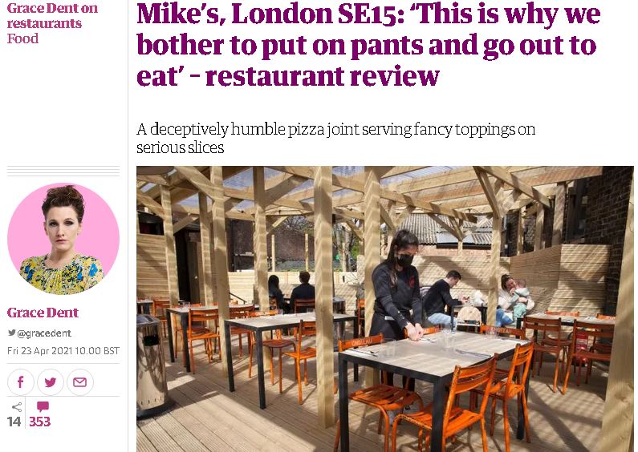The image size is (638, 452).
Task: Click the standfirst about deceptively humble pizza joint
Action: click(335, 138)
